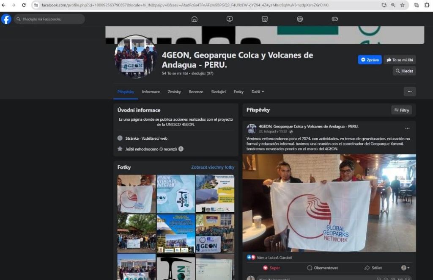Click the Zpráva message button
The height and width of the screenshot is (280, 433).
370,60
